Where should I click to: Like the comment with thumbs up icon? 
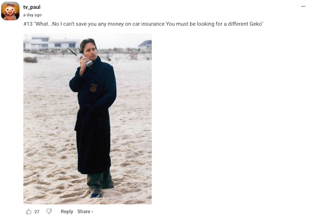pyautogui.click(x=28, y=211)
